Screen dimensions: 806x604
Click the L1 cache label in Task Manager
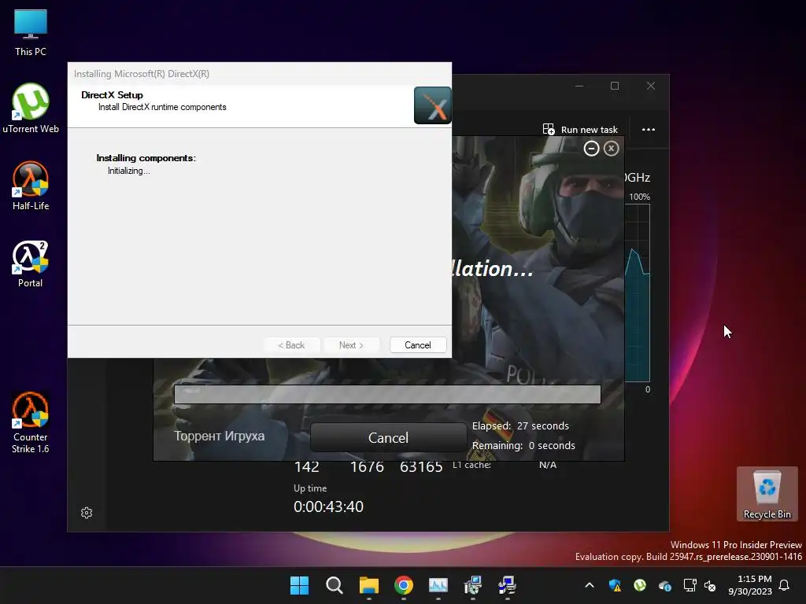point(472,465)
